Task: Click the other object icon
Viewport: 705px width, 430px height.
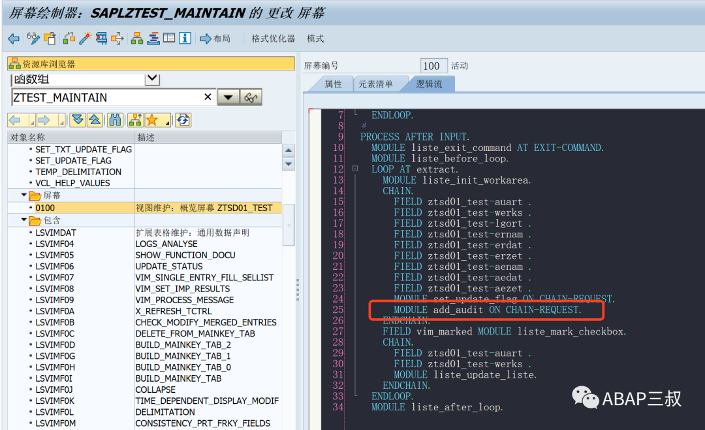Action: (x=50, y=39)
